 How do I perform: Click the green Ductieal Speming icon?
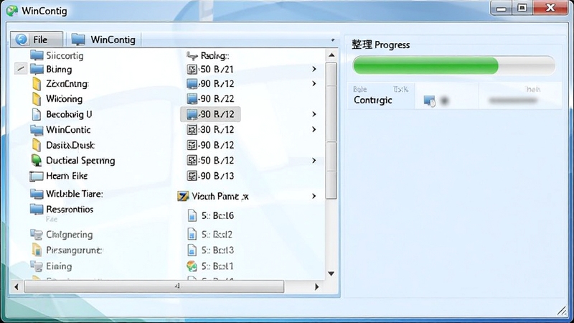click(37, 160)
